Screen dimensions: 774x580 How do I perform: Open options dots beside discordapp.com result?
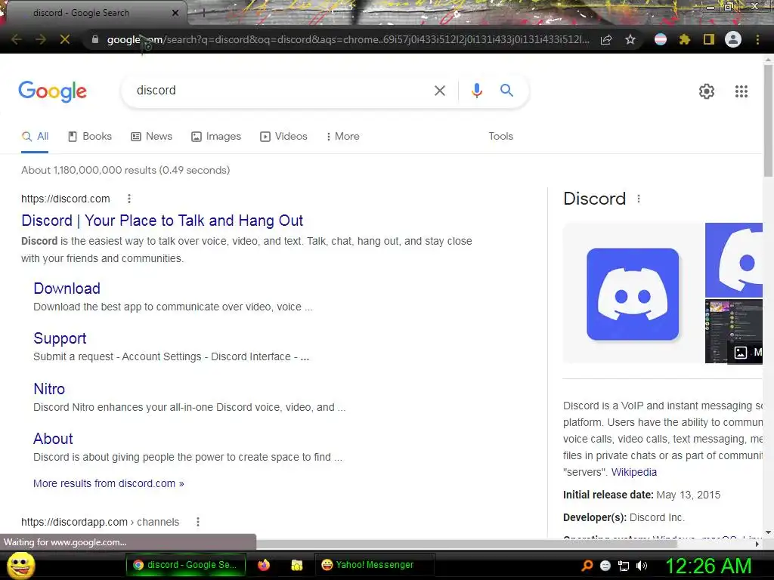pos(198,522)
